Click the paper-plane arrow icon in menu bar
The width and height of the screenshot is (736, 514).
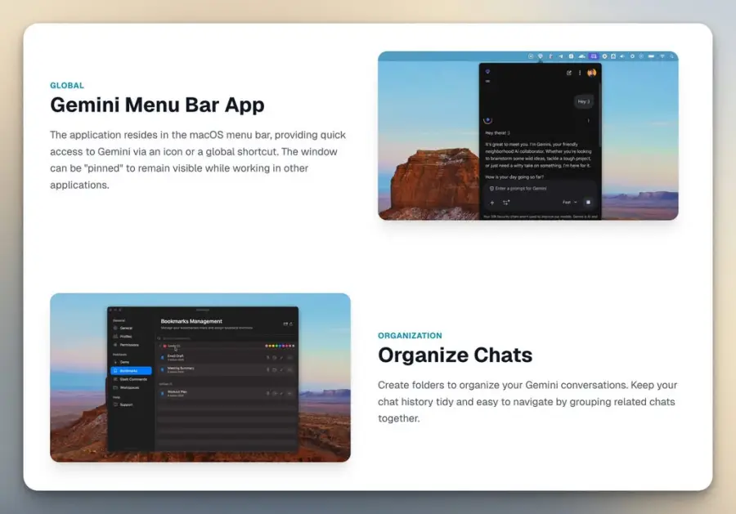pos(560,56)
